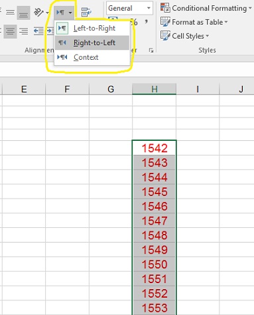Select the cell containing 1543
Viewport: 254px width, 315px height.
(x=155, y=163)
